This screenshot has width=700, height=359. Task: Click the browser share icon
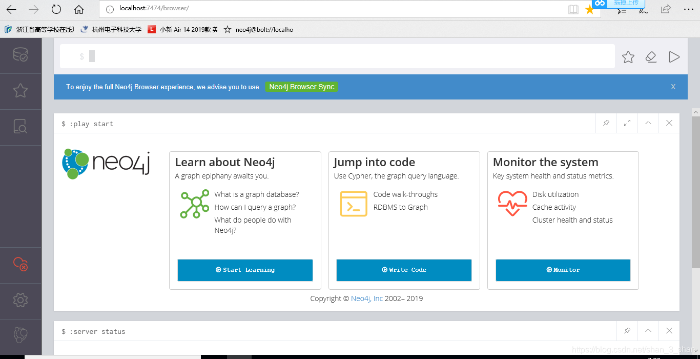[666, 9]
